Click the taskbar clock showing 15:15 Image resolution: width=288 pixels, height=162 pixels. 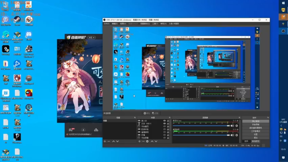283,149
